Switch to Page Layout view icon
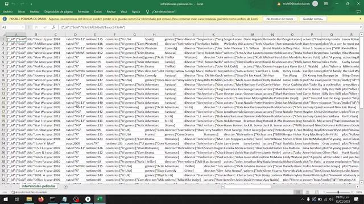The image size is (364, 204). (x=307, y=192)
